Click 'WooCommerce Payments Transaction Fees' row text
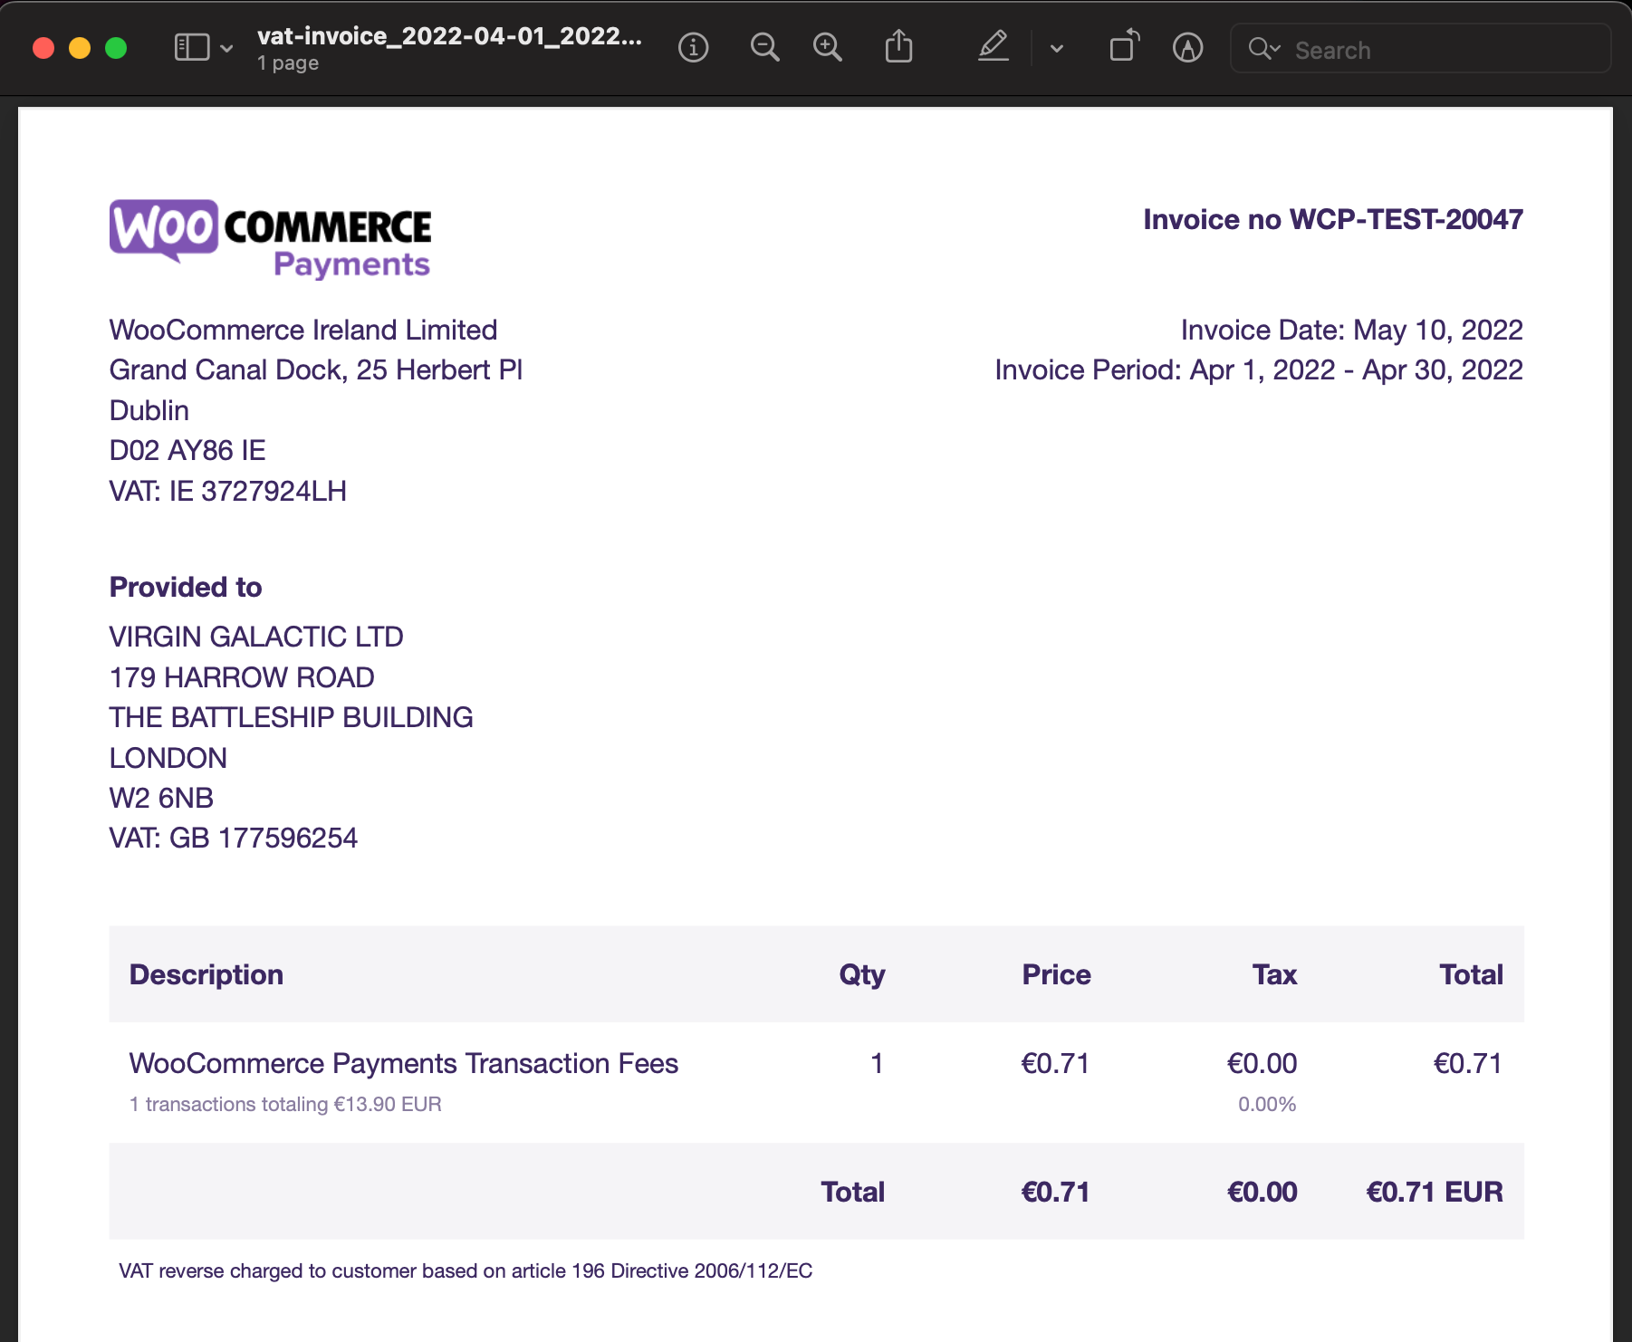The width and height of the screenshot is (1632, 1342). click(x=404, y=1063)
